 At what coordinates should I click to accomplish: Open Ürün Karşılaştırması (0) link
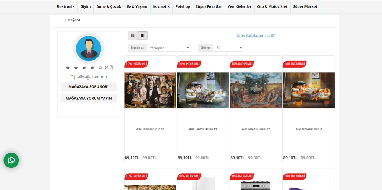[256, 36]
